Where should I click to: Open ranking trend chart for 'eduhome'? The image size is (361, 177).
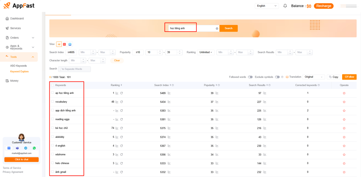tap(117, 154)
